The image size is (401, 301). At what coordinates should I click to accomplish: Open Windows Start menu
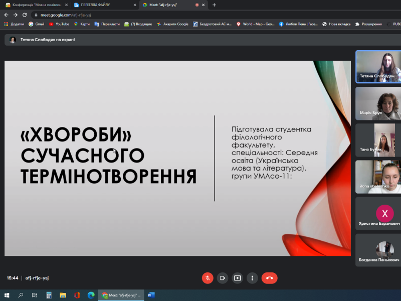click(x=7, y=295)
